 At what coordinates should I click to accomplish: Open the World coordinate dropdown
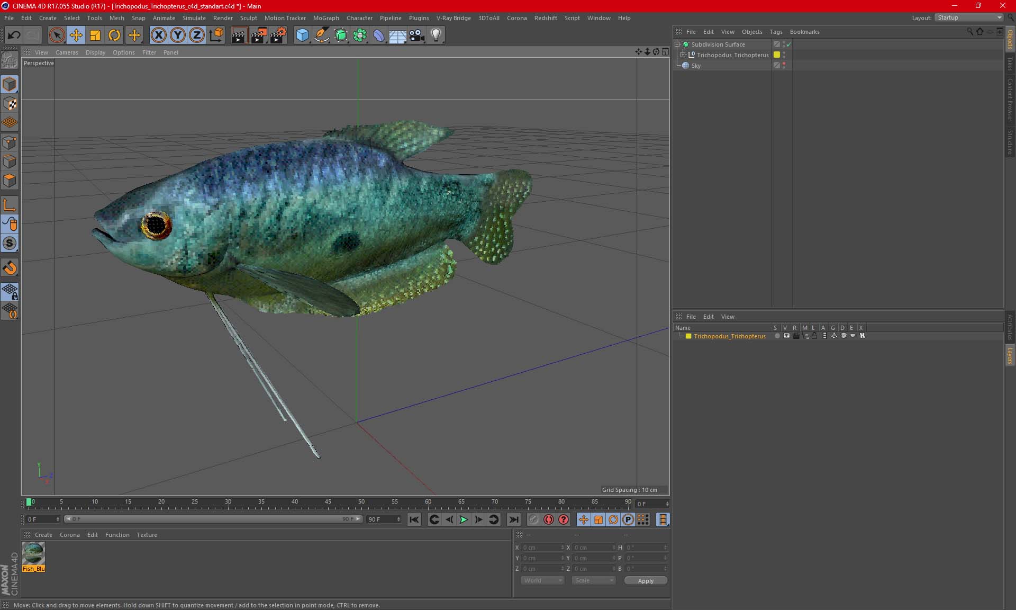[542, 580]
